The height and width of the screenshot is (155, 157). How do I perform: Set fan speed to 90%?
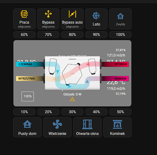(x=96, y=35)
